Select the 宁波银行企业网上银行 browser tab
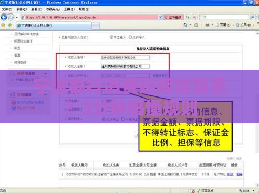 [54, 25]
